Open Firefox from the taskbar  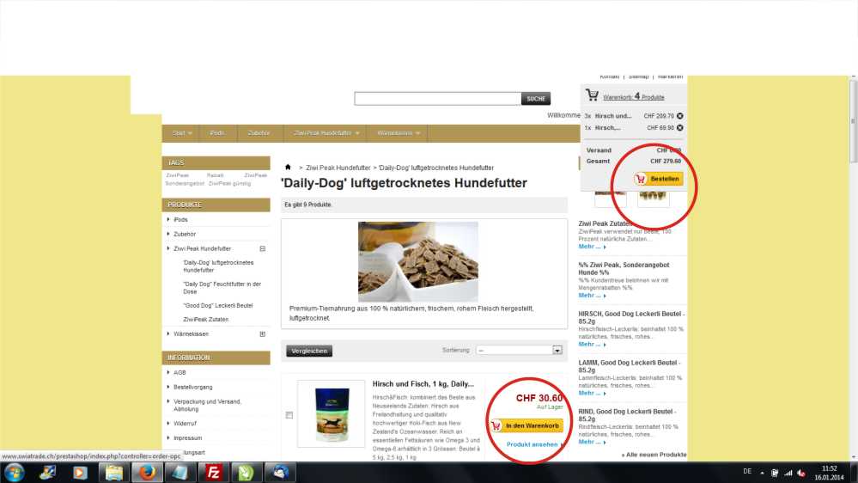coord(147,472)
